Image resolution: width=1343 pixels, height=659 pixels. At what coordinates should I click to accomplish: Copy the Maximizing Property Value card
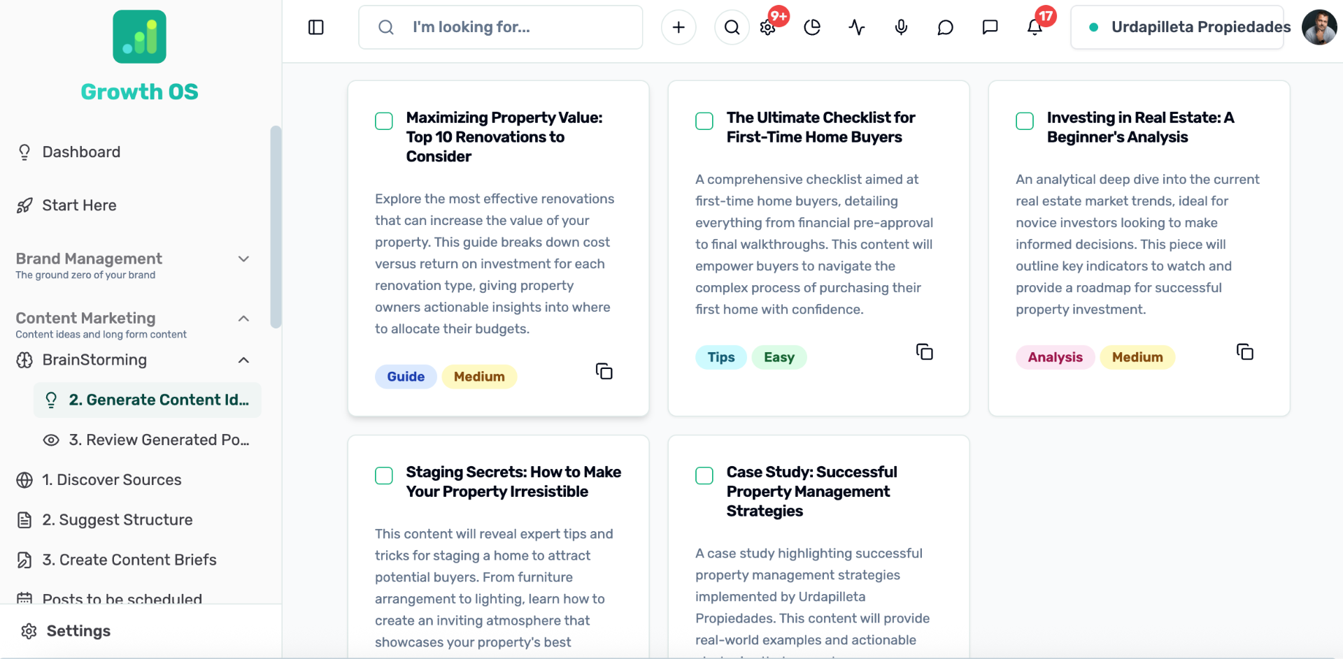point(604,371)
